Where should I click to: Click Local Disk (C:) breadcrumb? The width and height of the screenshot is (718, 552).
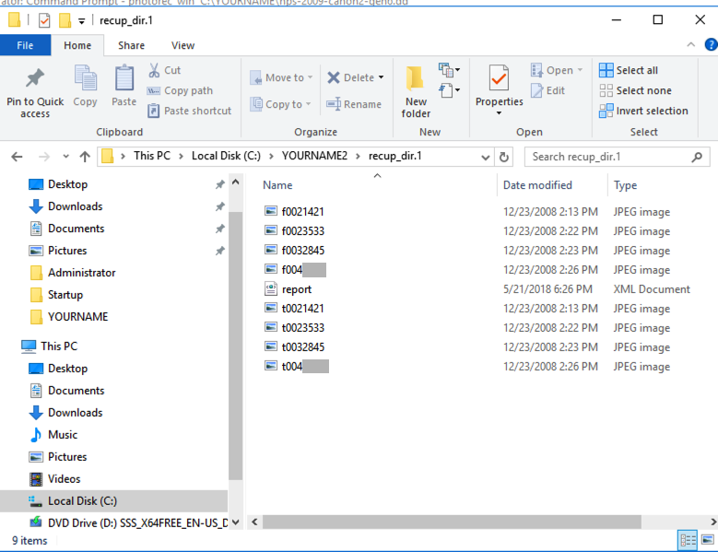226,156
